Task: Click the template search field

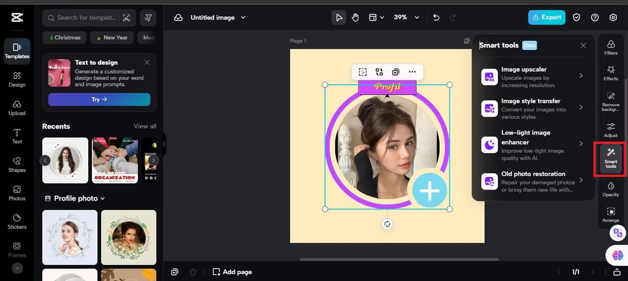Action: coord(89,18)
